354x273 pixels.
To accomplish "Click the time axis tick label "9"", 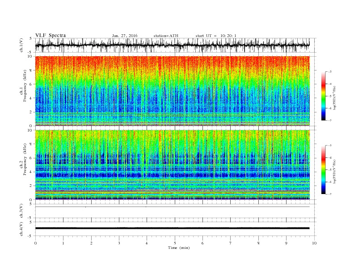I will tap(286, 243).
